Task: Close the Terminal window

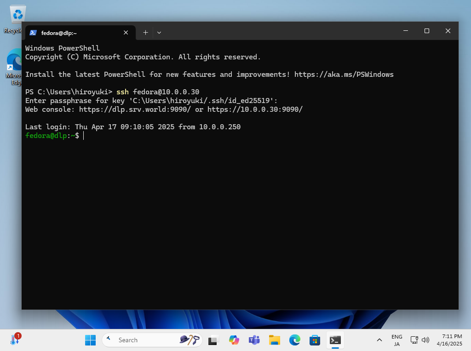Action: tap(448, 31)
